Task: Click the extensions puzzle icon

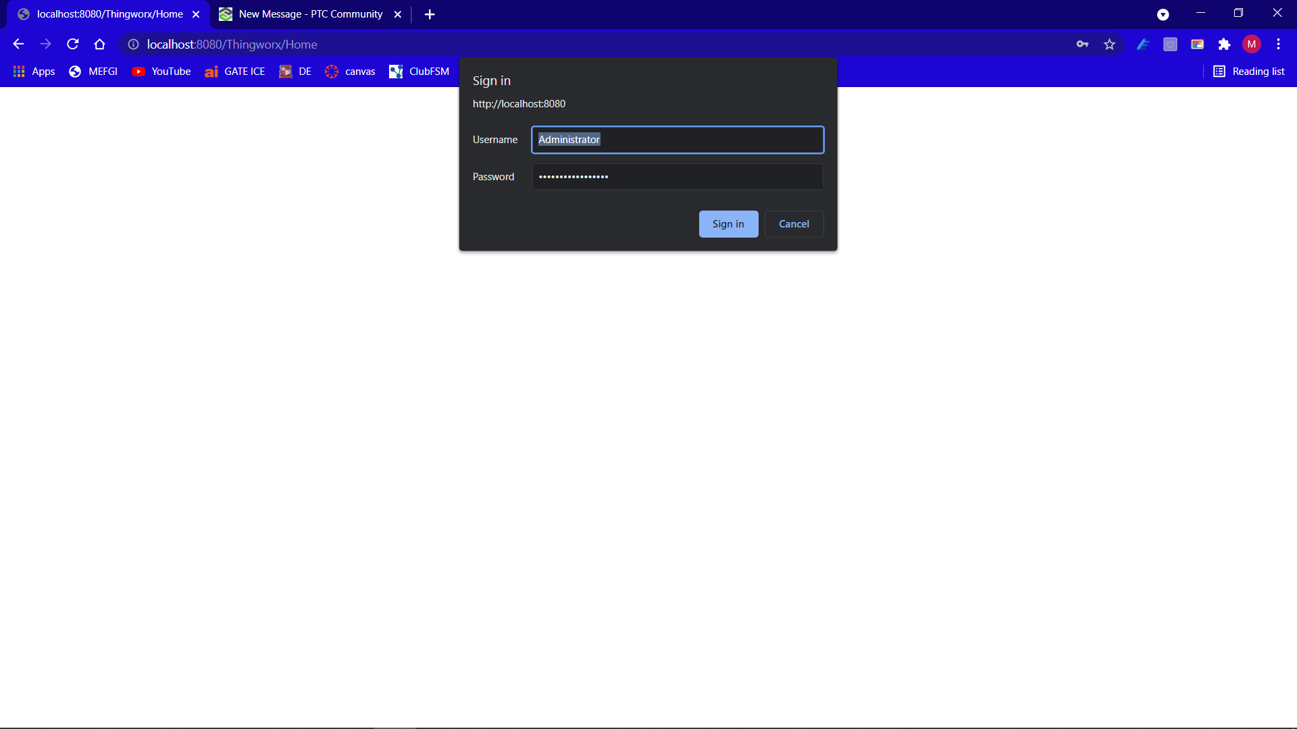Action: 1225,44
